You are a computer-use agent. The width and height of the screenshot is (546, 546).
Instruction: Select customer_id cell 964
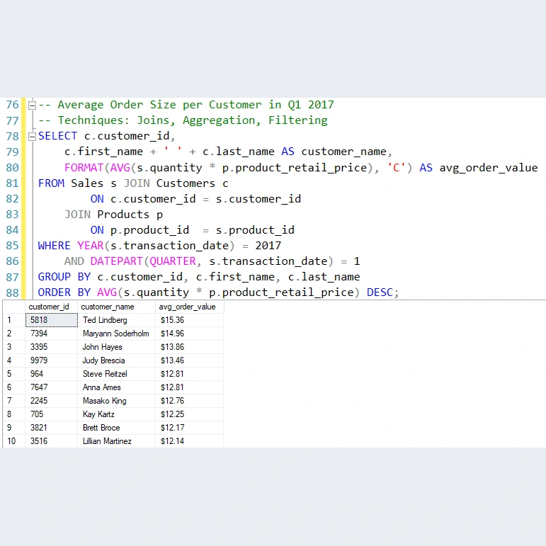[x=52, y=374]
